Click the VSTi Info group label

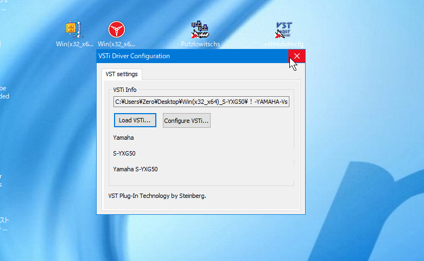point(125,90)
